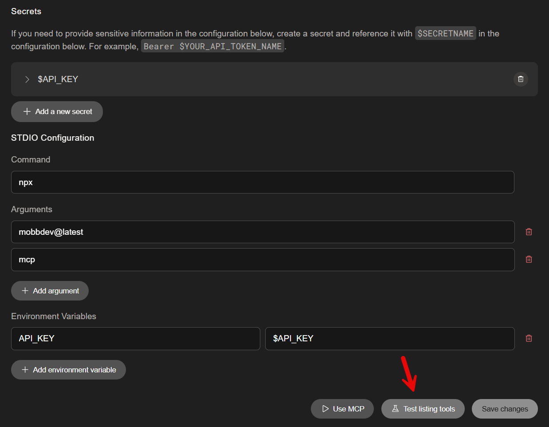Click the STDIO Configuration heading
This screenshot has width=549, height=427.
[x=53, y=138]
